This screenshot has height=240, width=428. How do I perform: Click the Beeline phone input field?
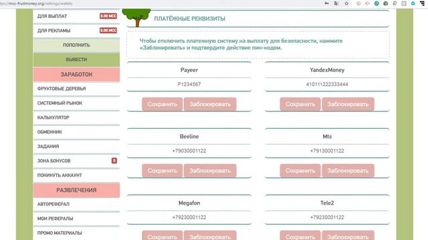point(189,151)
